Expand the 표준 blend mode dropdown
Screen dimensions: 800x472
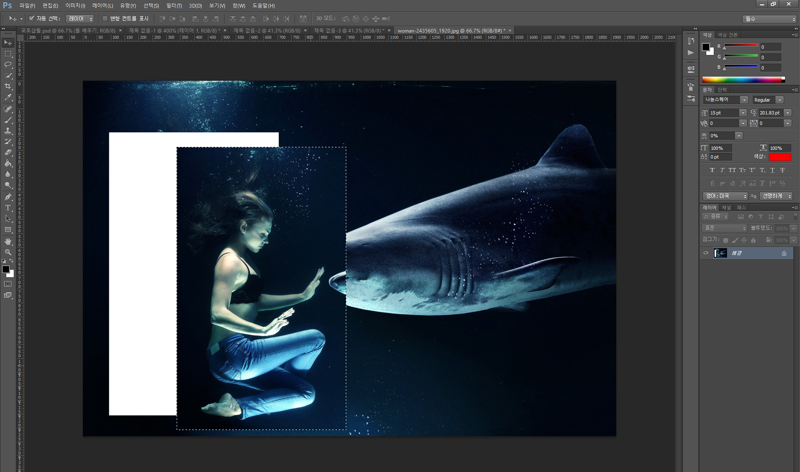click(x=725, y=228)
